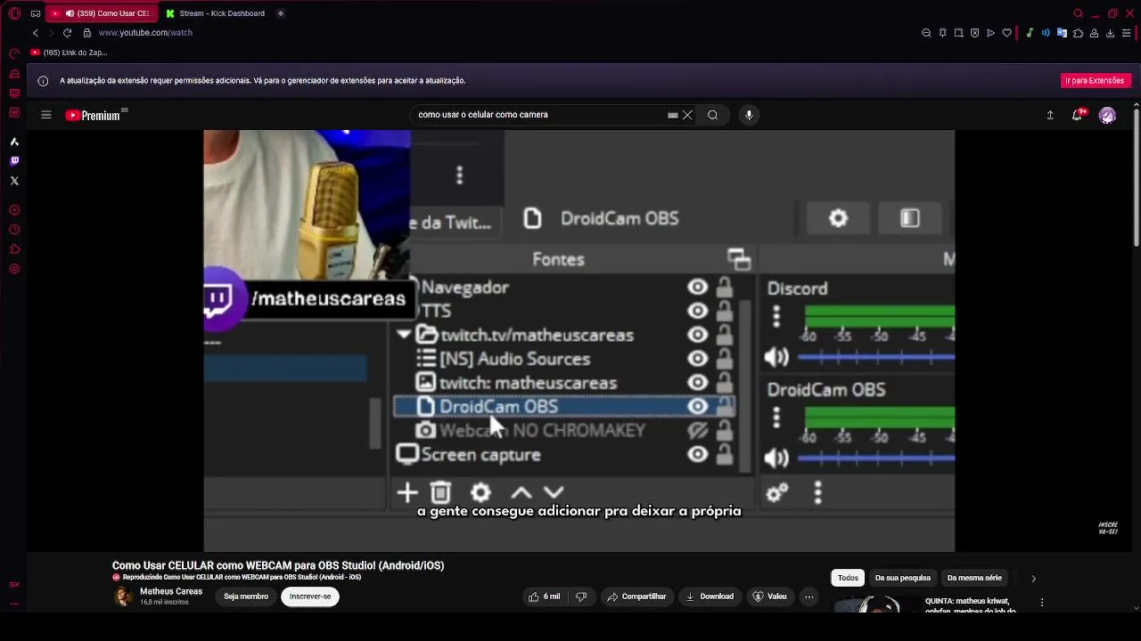Click the YouTube search magnifier button

(x=712, y=115)
